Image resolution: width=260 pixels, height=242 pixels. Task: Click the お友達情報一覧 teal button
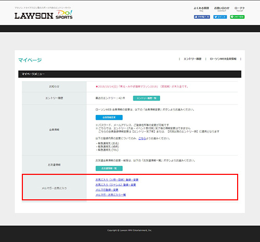coord(109,168)
